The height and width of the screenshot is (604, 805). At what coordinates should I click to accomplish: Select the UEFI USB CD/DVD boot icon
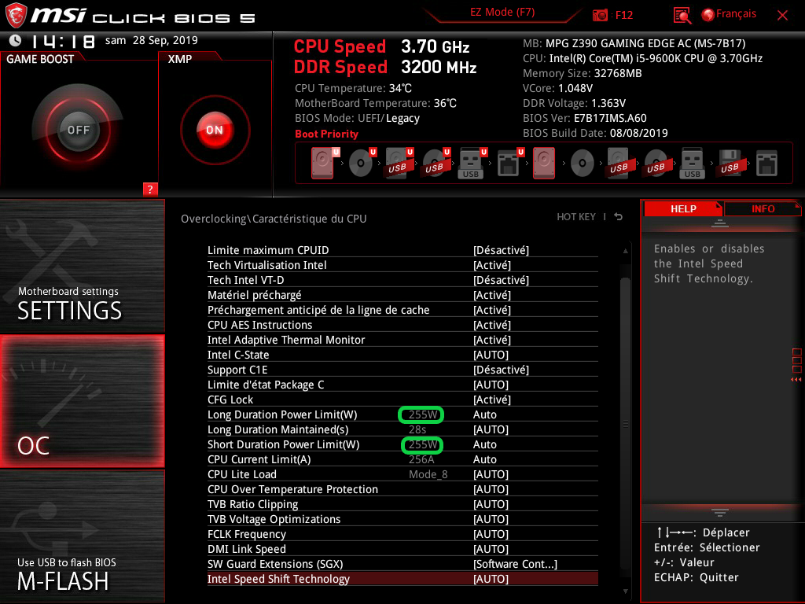coord(436,163)
